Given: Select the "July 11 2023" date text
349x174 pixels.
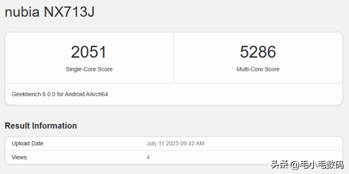Looking at the screenshot, I should (163, 143).
